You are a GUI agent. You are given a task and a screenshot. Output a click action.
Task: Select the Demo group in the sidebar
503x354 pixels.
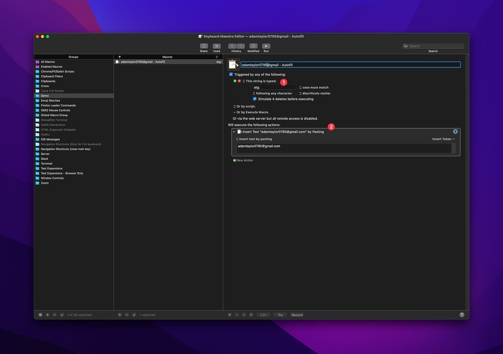coord(45,96)
